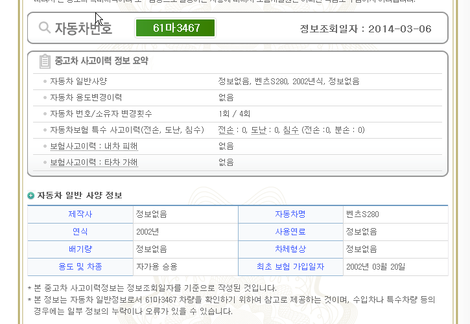Open the 보험사고이력 : 타차 가해 link
Viewport: 470px width, 324px height.
click(94, 163)
